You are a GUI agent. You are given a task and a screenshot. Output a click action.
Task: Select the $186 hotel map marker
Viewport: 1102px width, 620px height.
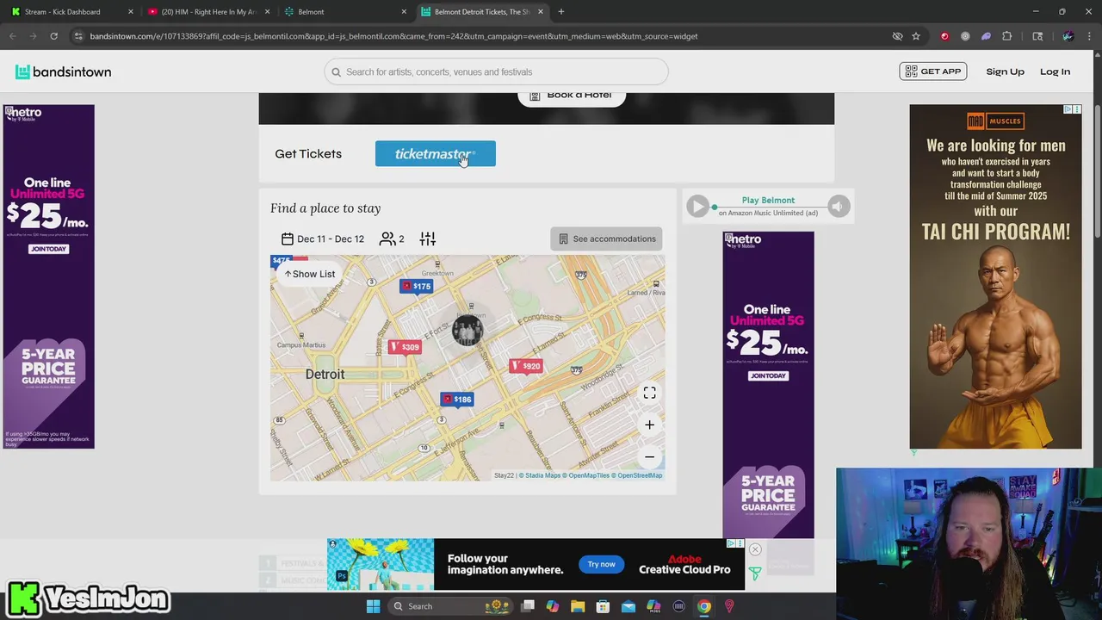[457, 399]
